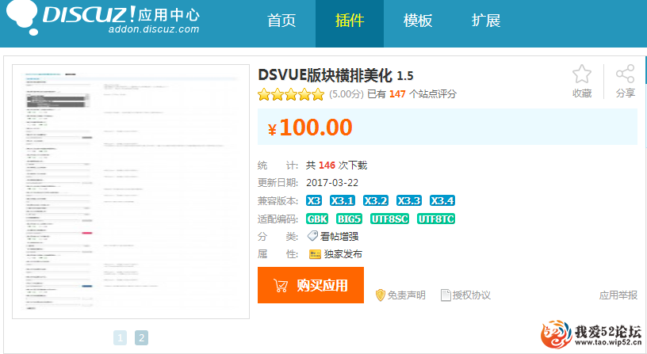Click the addon.discuz.com address text
Screen dimensions: 647x354
pyautogui.click(x=154, y=29)
